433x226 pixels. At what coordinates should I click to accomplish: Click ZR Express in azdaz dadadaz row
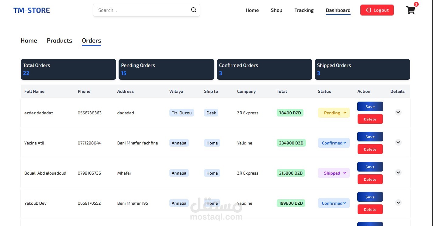coord(248,113)
